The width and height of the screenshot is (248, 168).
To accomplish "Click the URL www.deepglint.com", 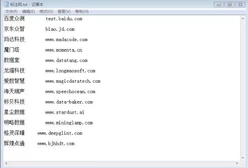I will tap(60, 133).
